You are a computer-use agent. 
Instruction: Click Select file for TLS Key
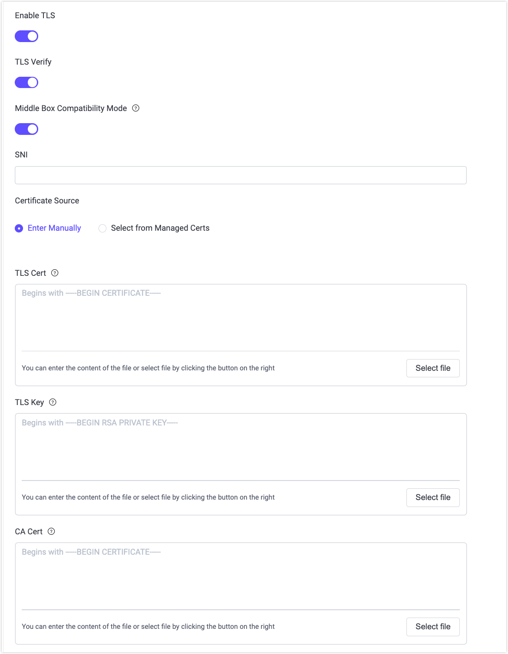(x=432, y=497)
